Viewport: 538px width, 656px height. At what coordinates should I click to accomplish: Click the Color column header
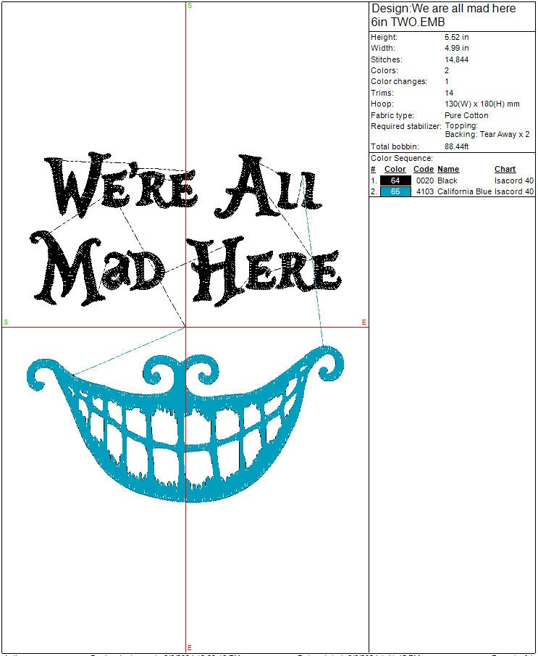pos(395,169)
